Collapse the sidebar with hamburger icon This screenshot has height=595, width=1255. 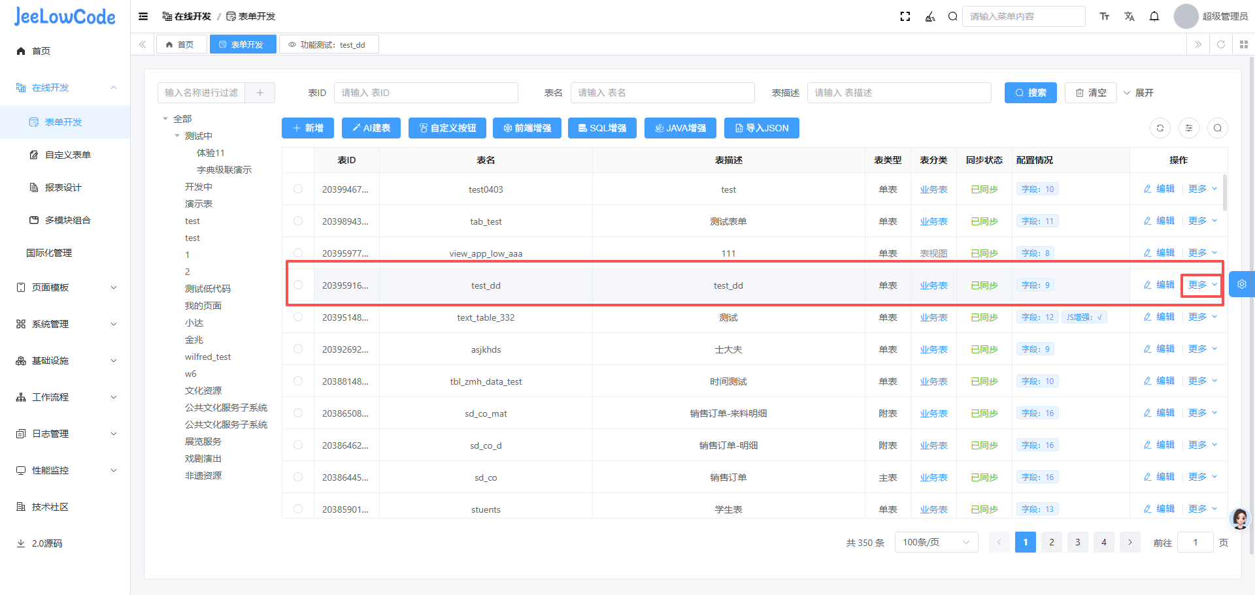click(x=143, y=16)
